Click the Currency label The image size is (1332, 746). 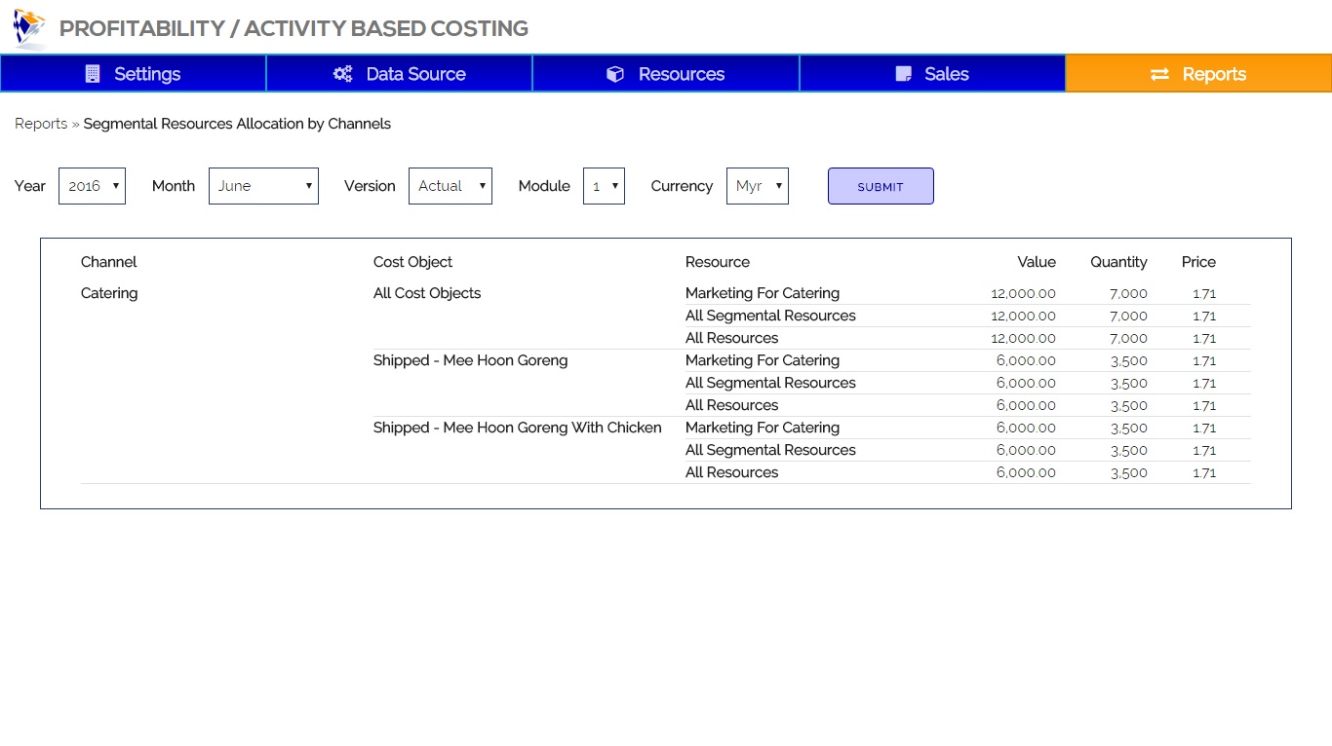point(682,186)
